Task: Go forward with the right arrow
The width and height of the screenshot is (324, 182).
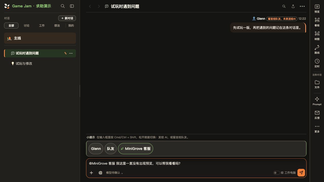Action: (99, 6)
